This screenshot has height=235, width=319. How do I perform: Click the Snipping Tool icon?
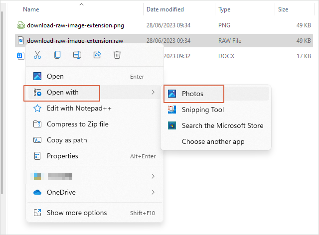point(172,110)
